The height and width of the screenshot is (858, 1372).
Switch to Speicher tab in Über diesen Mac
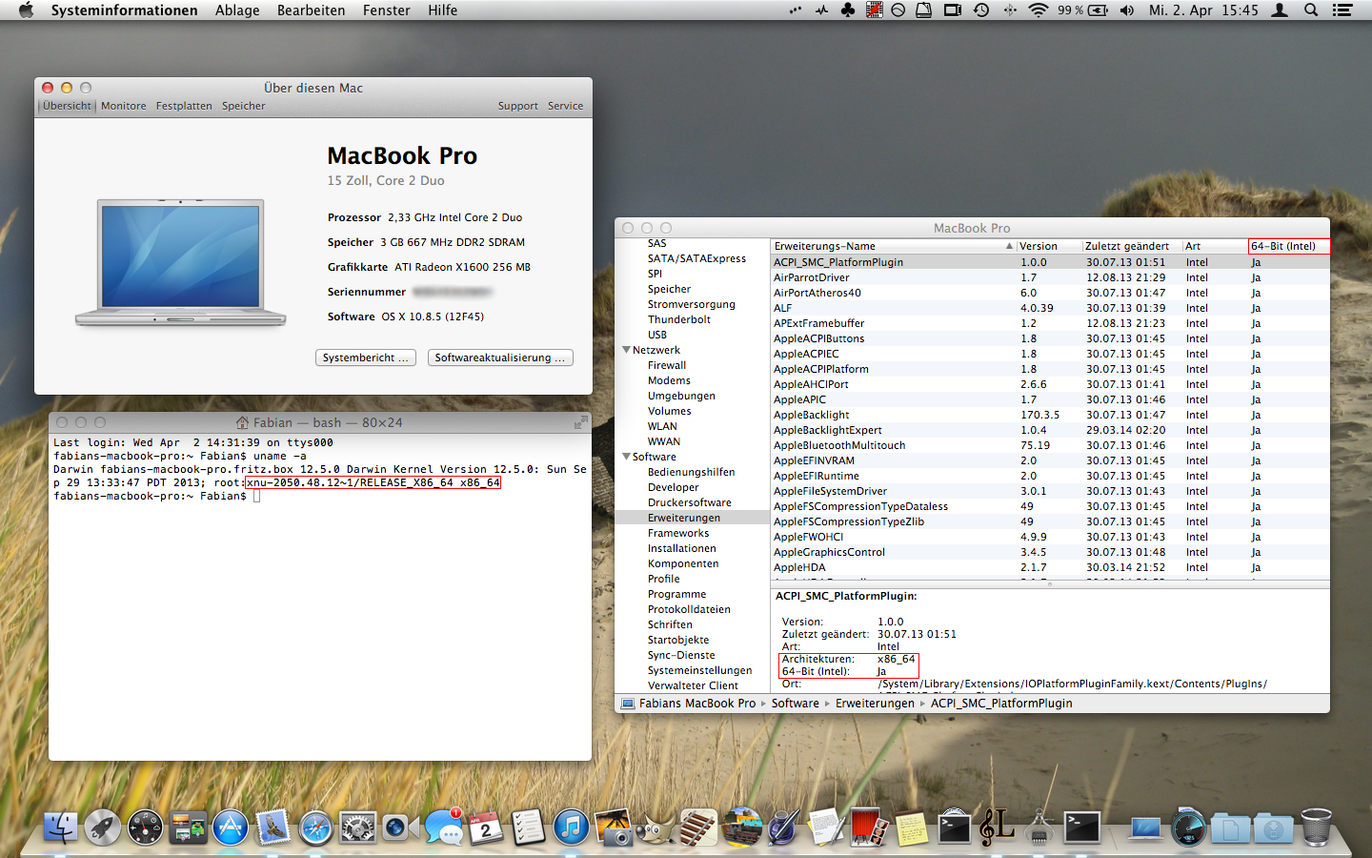[244, 106]
